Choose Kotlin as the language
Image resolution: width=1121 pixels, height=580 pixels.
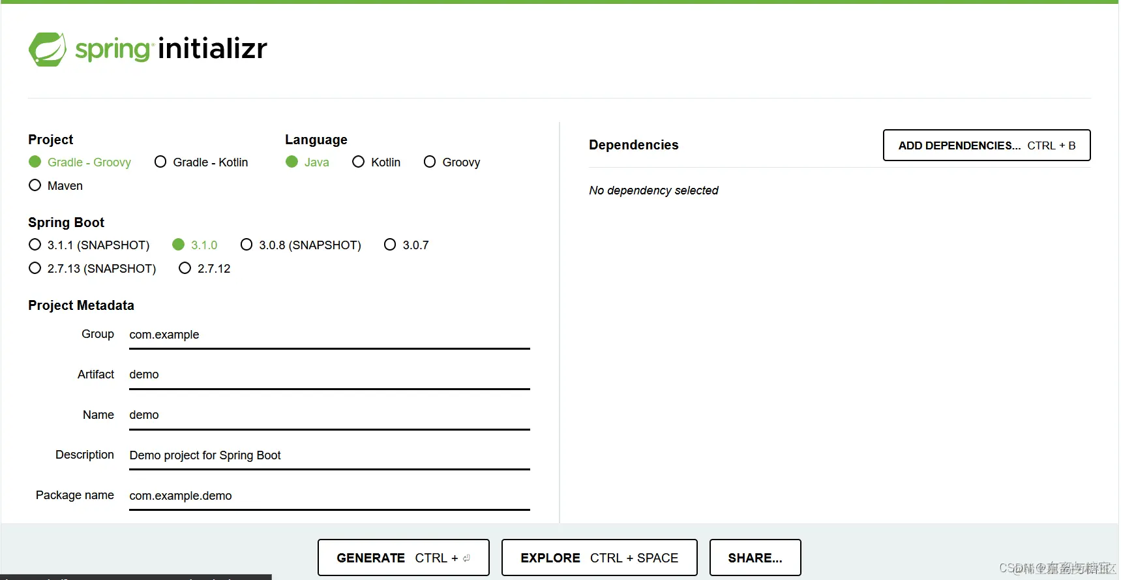(x=376, y=162)
